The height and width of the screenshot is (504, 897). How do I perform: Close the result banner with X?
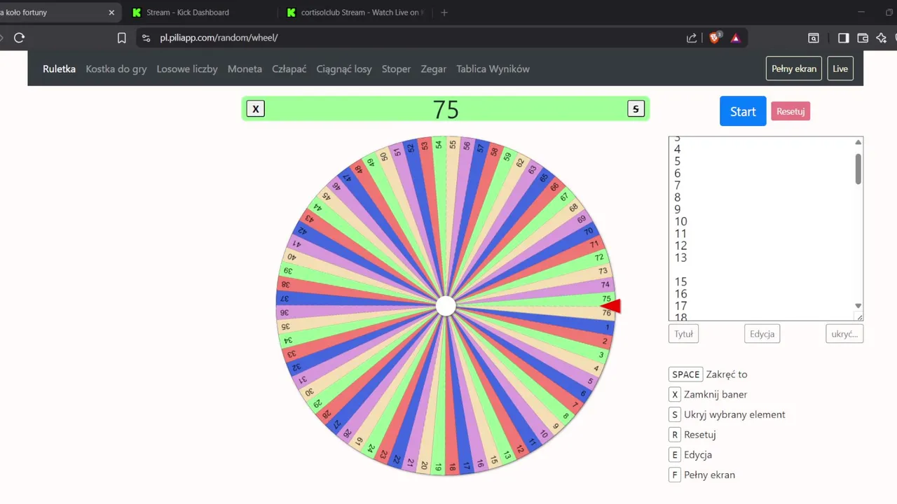[x=256, y=108]
